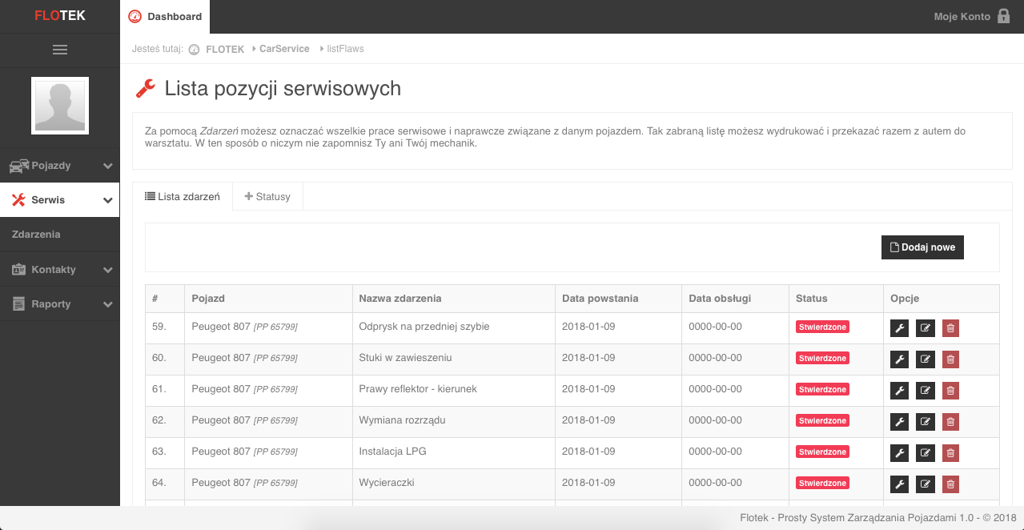Click the FLOTEK logo
Viewport: 1024px width, 530px height.
coord(60,16)
